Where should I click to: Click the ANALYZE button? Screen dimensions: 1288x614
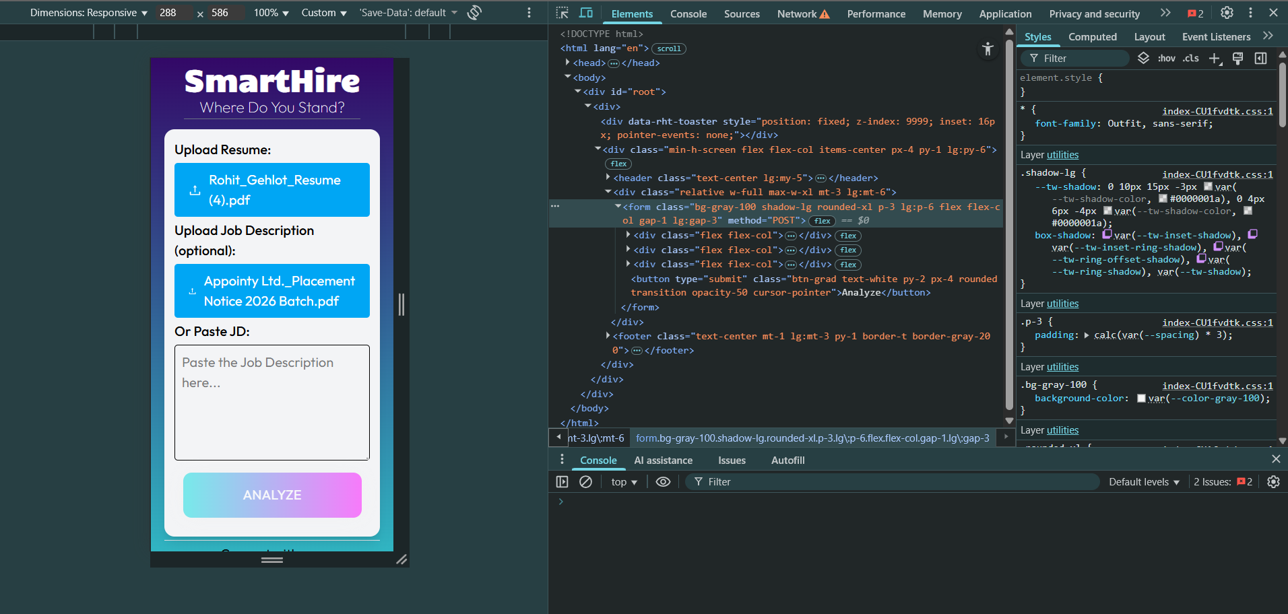pyautogui.click(x=272, y=495)
